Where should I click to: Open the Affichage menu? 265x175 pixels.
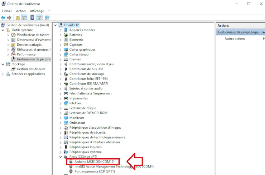[37, 11]
